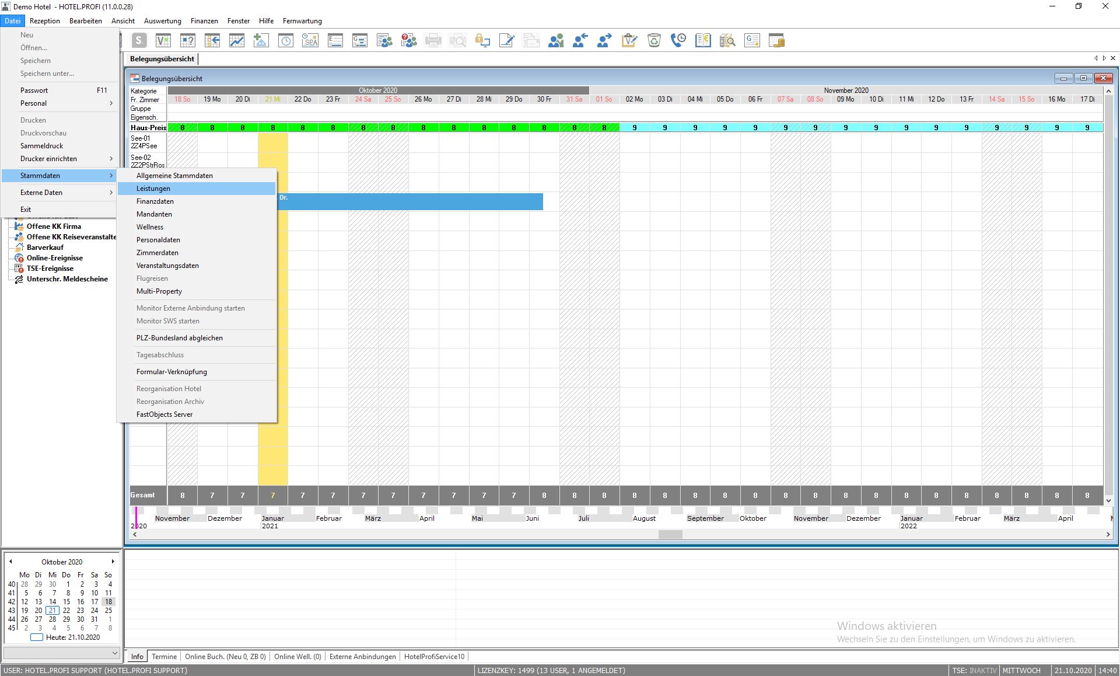Click the horizontal timeline scrollbar thumb
This screenshot has width=1120, height=676.
pyautogui.click(x=670, y=534)
